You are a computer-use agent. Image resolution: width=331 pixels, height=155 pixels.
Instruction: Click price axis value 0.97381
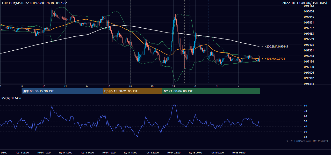click(x=309, y=50)
